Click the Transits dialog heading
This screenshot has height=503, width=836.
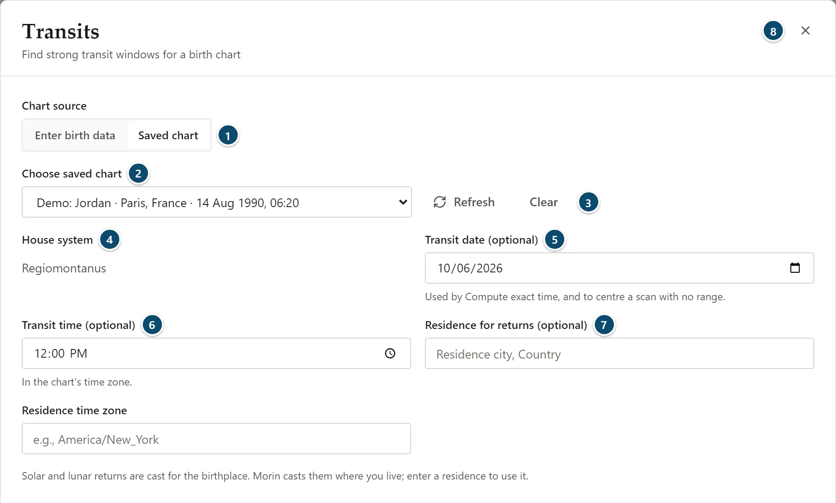tap(61, 31)
